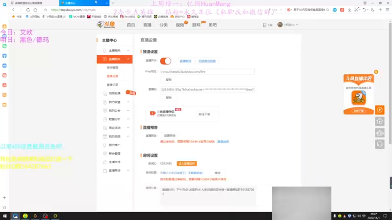Click the 房间公告 announcement text area

208,196
